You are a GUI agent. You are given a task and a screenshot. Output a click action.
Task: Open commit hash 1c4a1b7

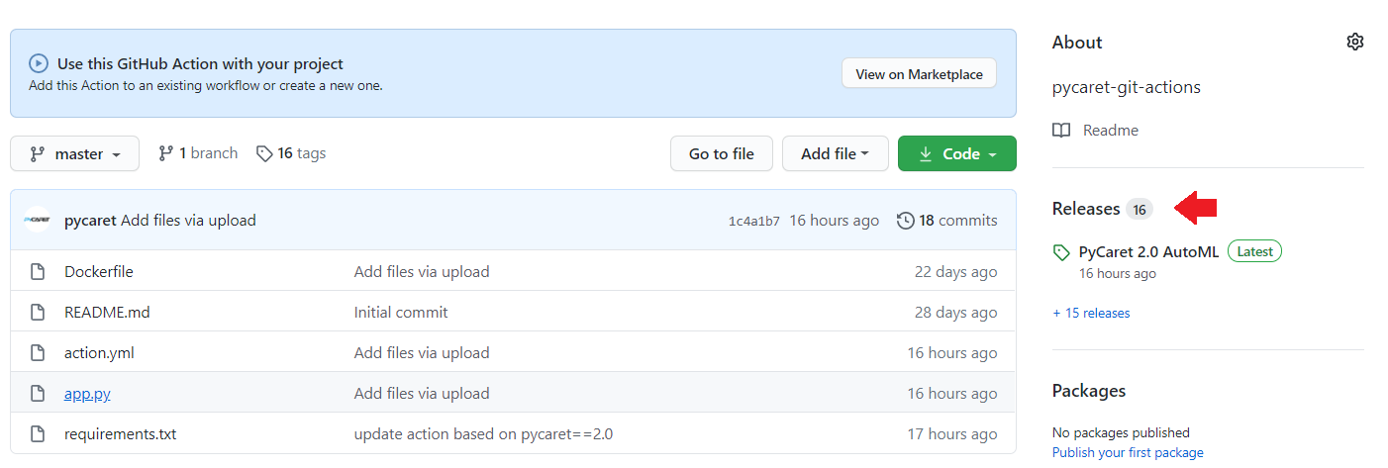pyautogui.click(x=753, y=222)
